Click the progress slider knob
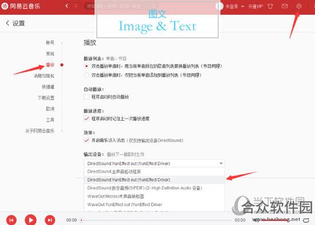315x225 pixels. coord(81,220)
